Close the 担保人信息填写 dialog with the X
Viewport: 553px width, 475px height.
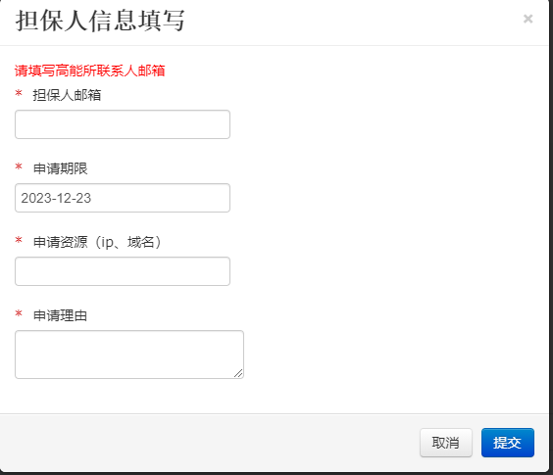pos(528,19)
